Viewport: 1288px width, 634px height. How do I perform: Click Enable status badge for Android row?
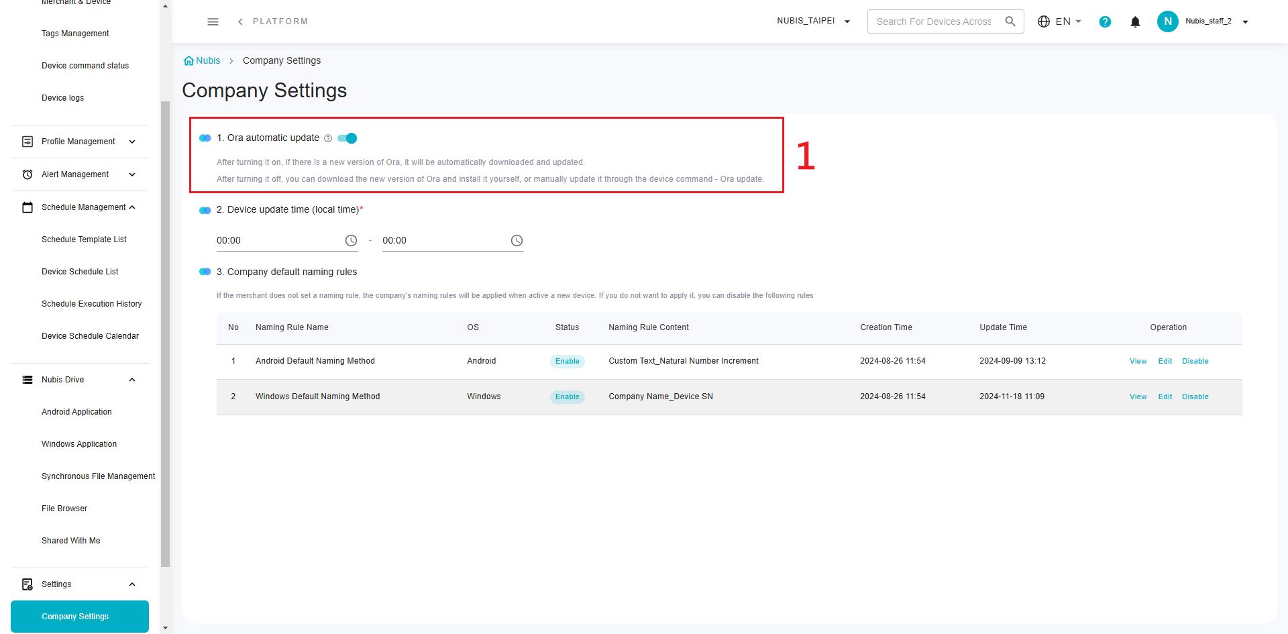tap(568, 361)
